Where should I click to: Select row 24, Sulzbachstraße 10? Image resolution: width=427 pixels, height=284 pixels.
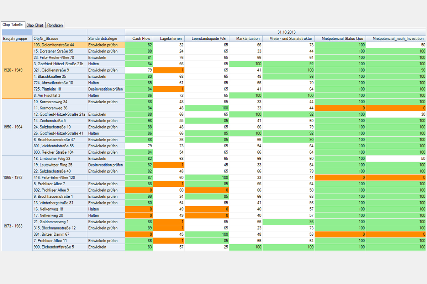(60, 127)
